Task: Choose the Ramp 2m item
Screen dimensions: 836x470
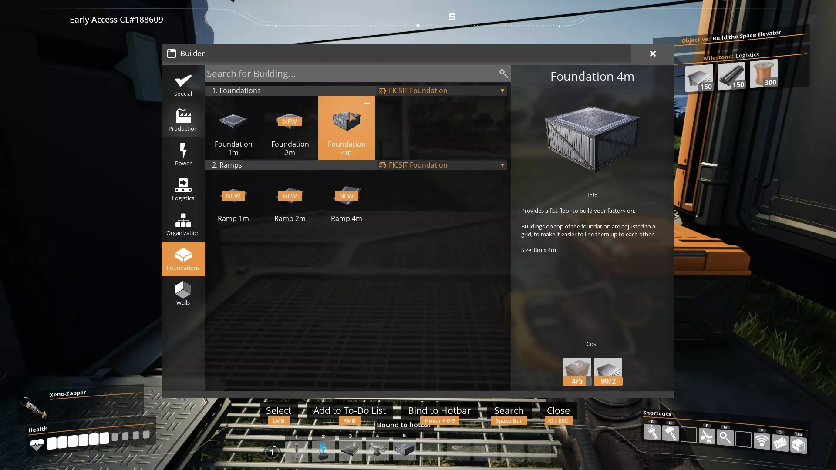Action: [290, 196]
